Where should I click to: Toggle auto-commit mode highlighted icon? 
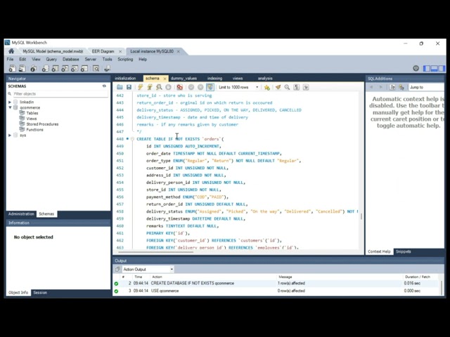210,87
